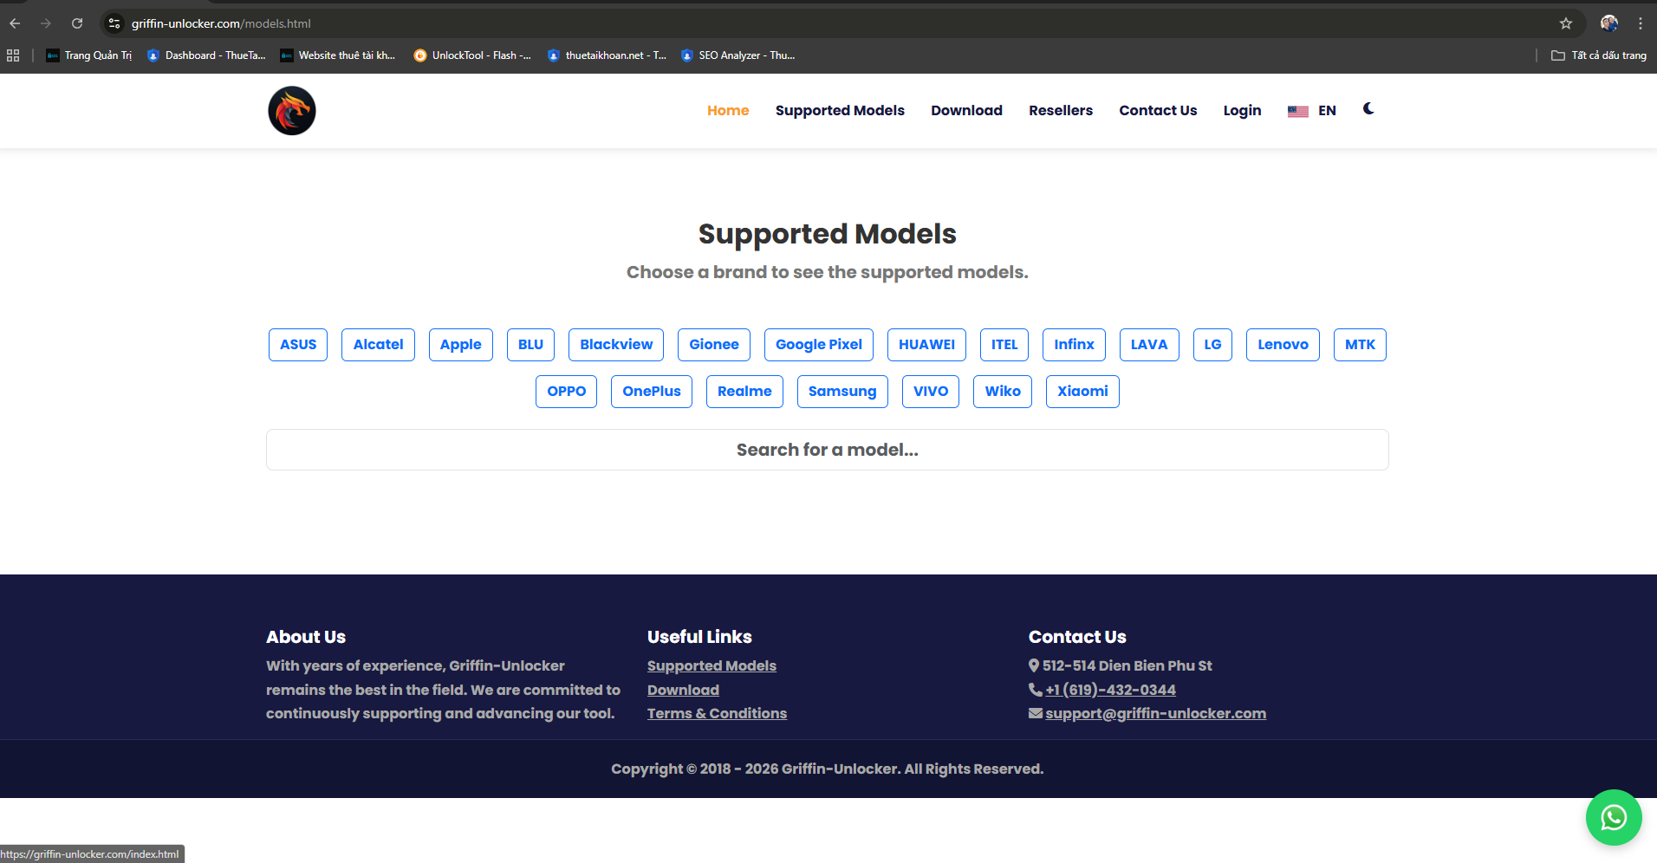Select the Blackview brand button
Viewport: 1657px width, 863px height.
pos(616,345)
